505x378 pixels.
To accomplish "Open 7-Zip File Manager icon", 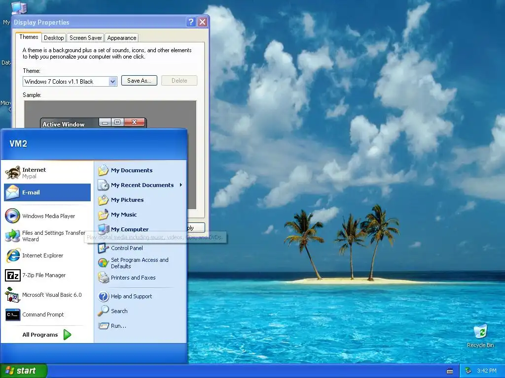I will 13,275.
